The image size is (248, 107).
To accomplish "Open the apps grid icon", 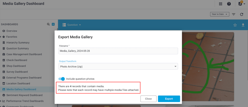I will pos(221,4).
